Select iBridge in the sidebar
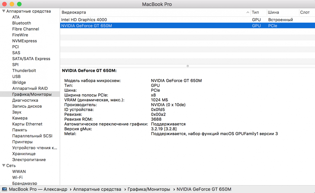315x193 pixels. tap(19, 82)
